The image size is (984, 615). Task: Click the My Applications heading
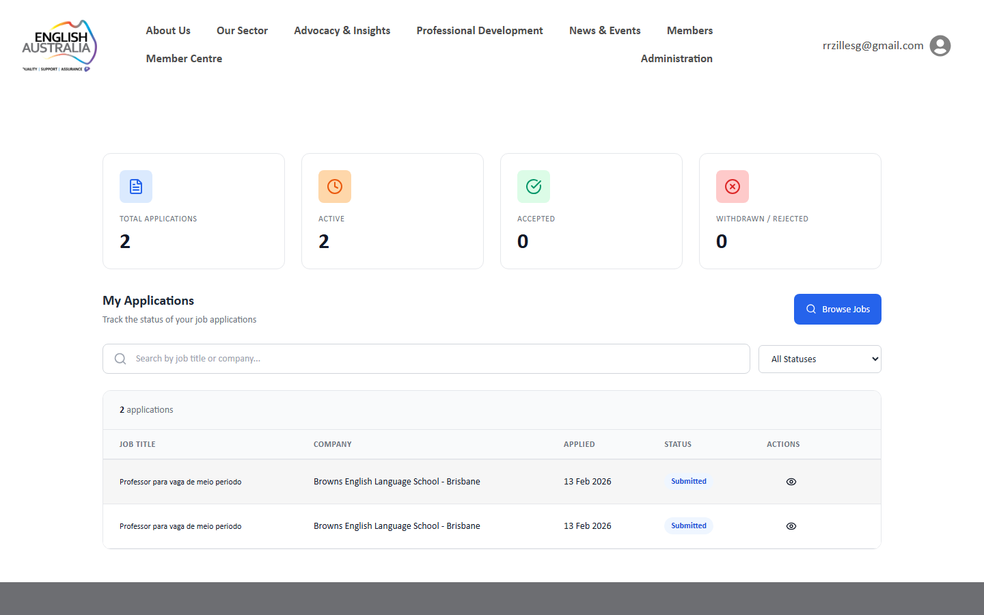tap(148, 301)
